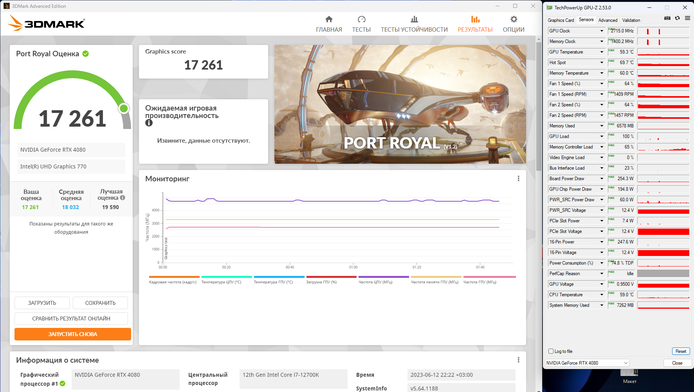The width and height of the screenshot is (694, 392).
Task: Expand the GPU Temperature sensor dropdown
Action: point(602,52)
